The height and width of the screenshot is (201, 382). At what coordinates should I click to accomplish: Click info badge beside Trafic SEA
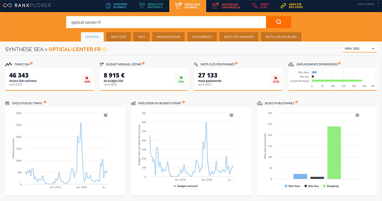point(31,63)
